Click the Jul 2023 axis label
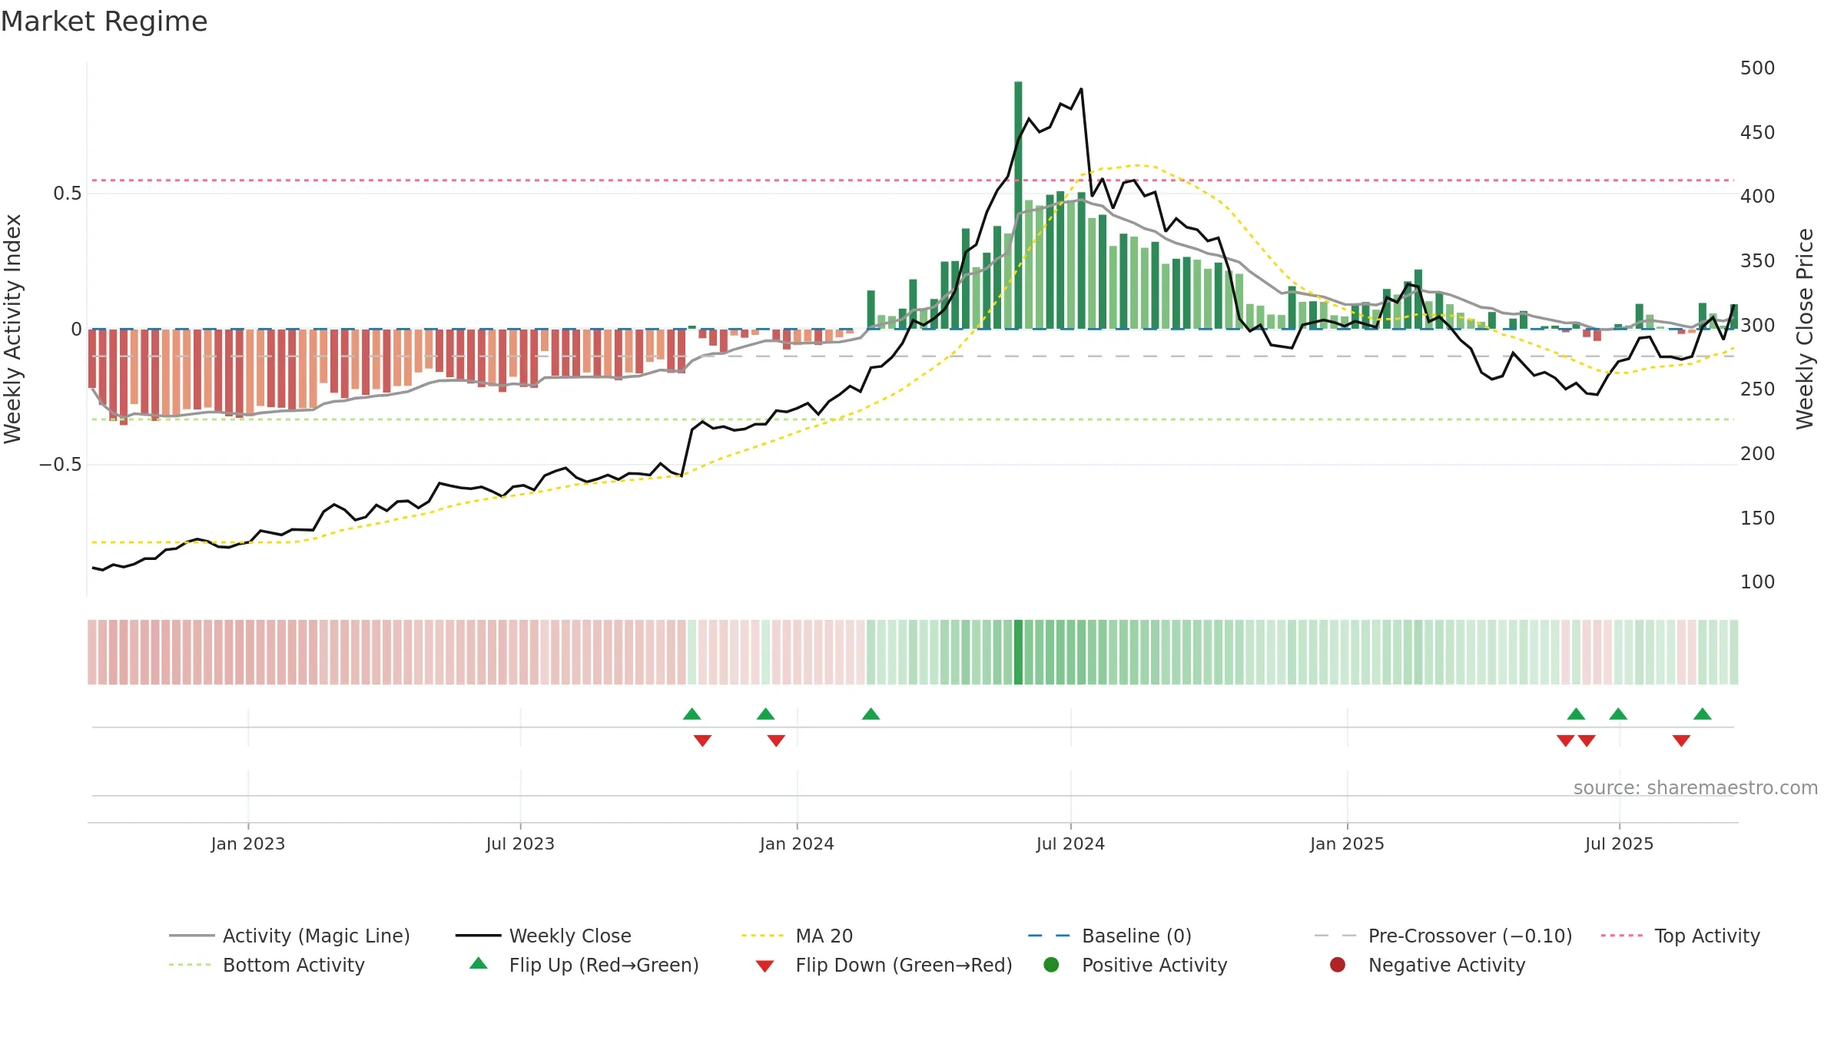The image size is (1844, 1037). [x=520, y=844]
